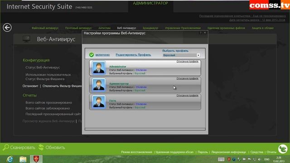Image resolution: width=290 pixels, height=163 pixels.
Task: Select the Гость user avatar
Action: [x=99, y=102]
